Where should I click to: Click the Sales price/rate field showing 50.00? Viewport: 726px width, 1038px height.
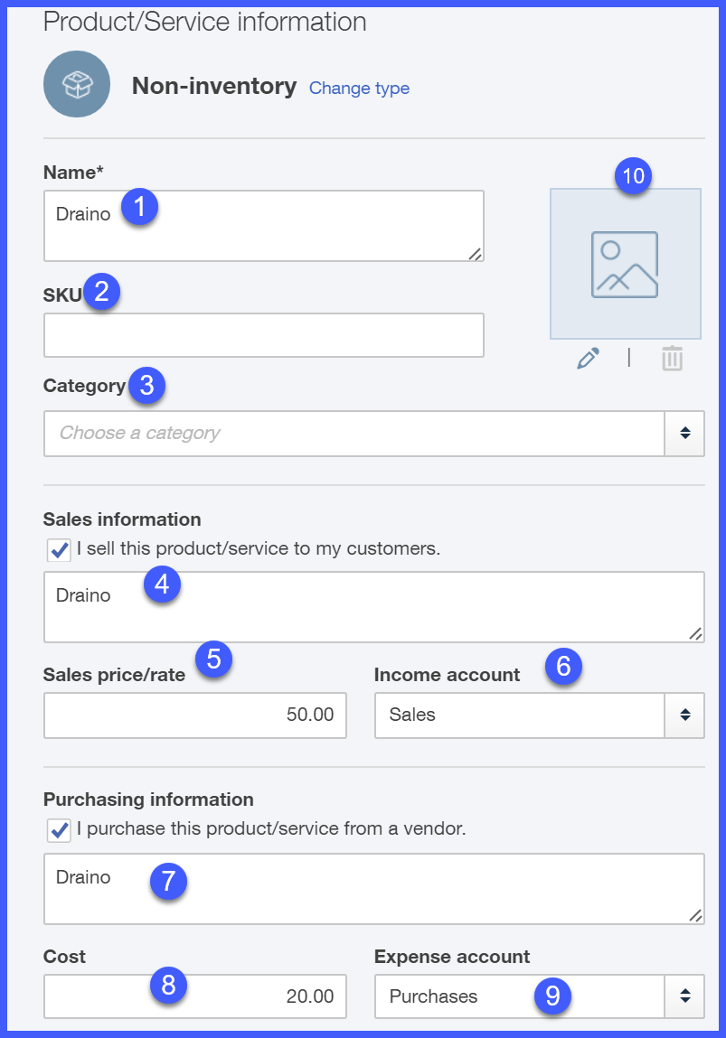[x=194, y=715]
